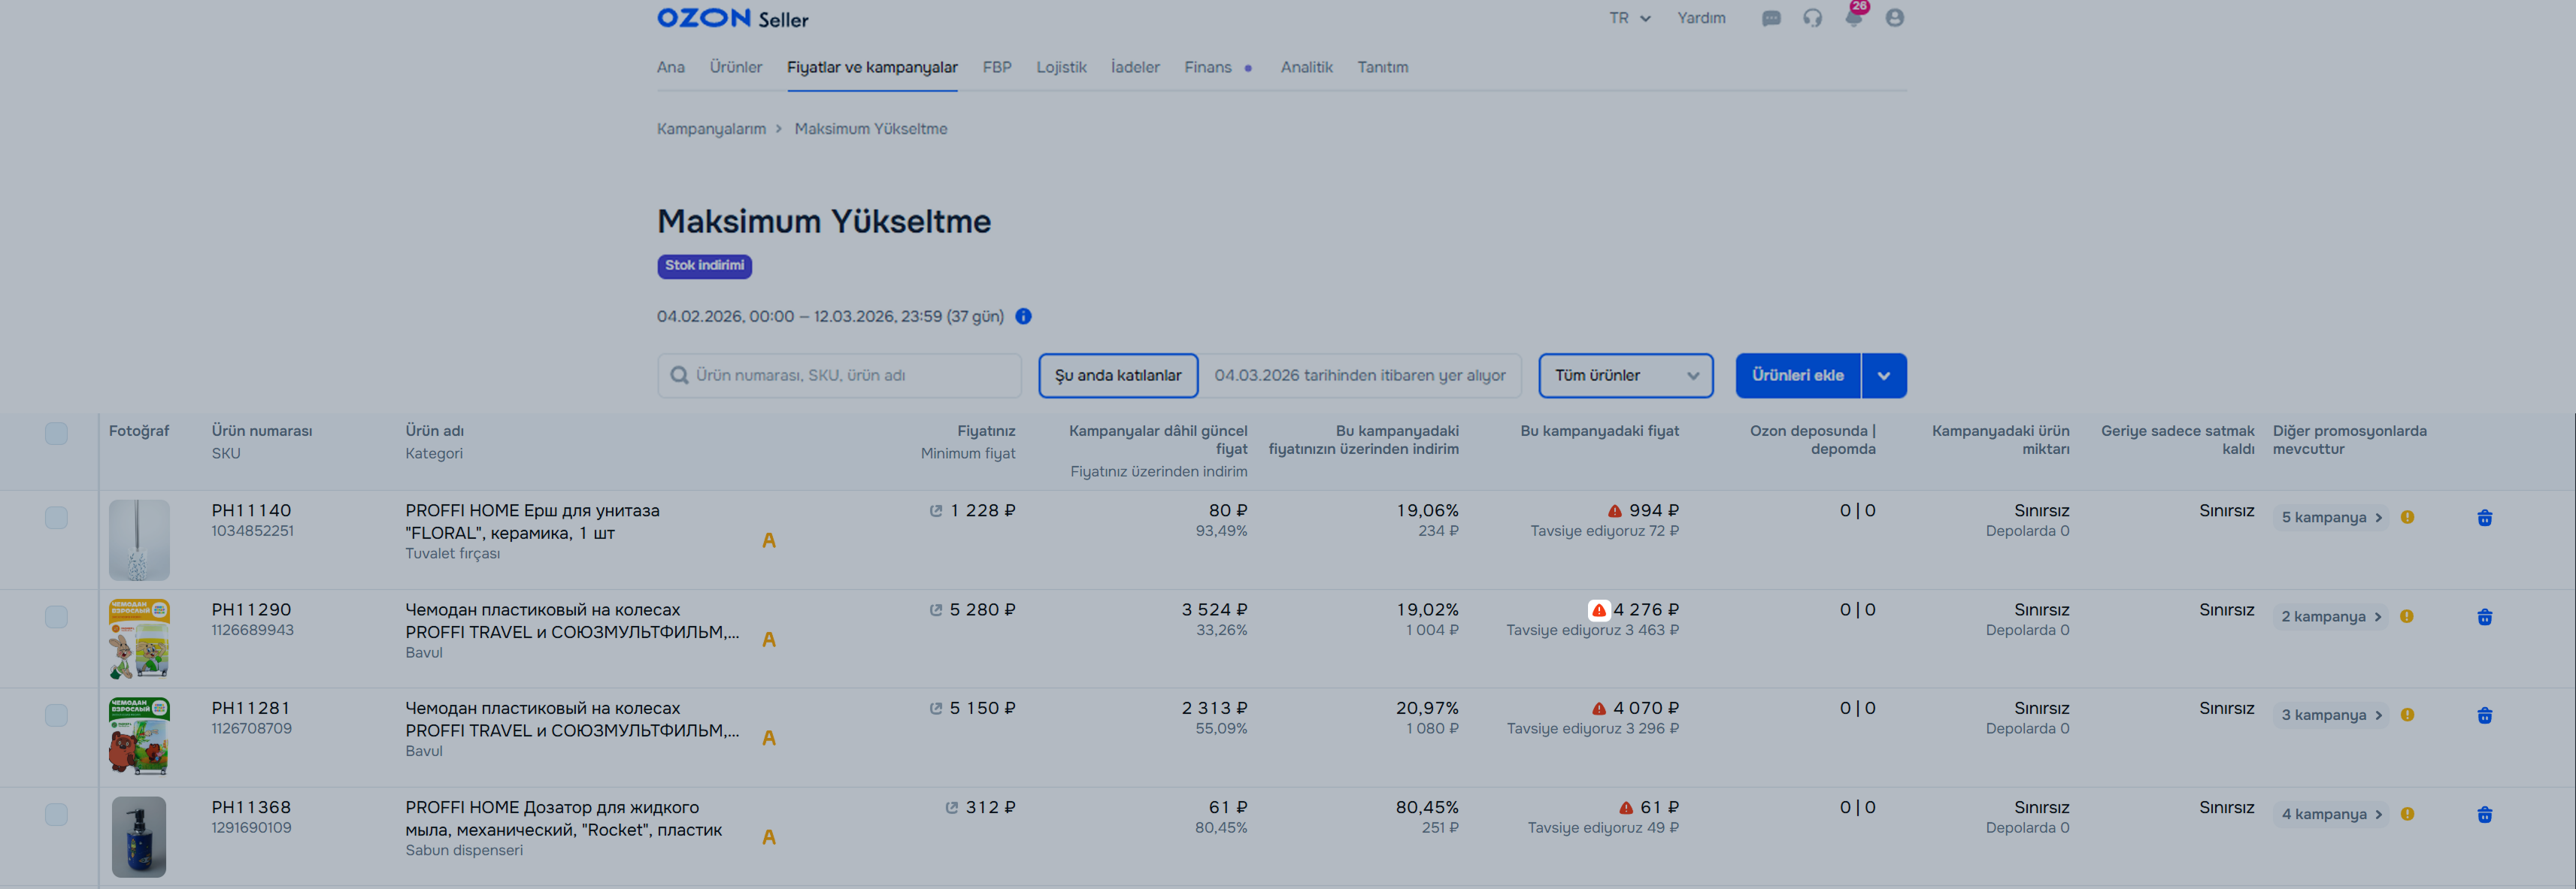The image size is (2576, 889).
Task: Expand the arrow next to Ürünleri ekle
Action: pos(1883,376)
